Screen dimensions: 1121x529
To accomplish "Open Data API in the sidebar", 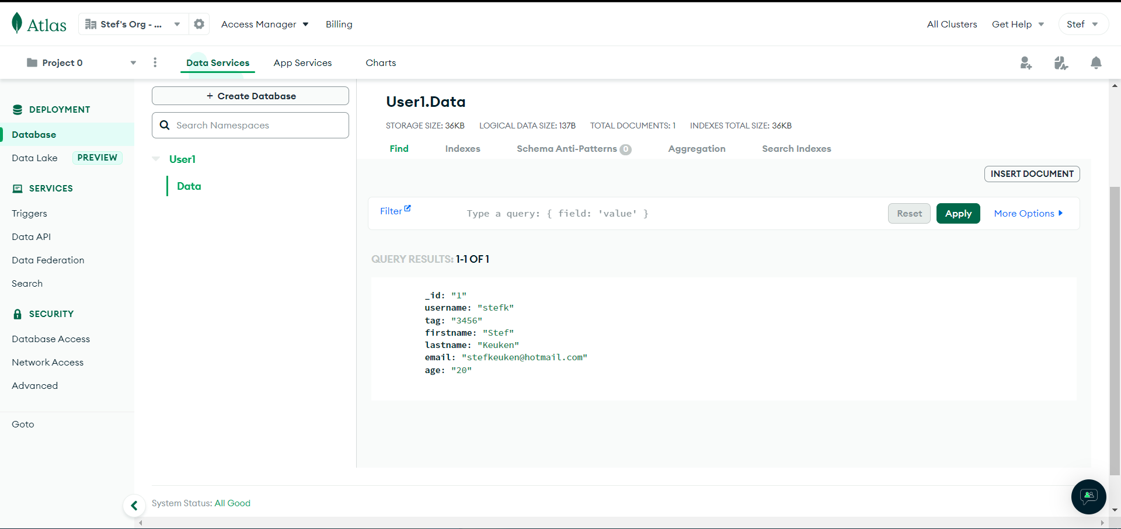I will click(x=31, y=237).
